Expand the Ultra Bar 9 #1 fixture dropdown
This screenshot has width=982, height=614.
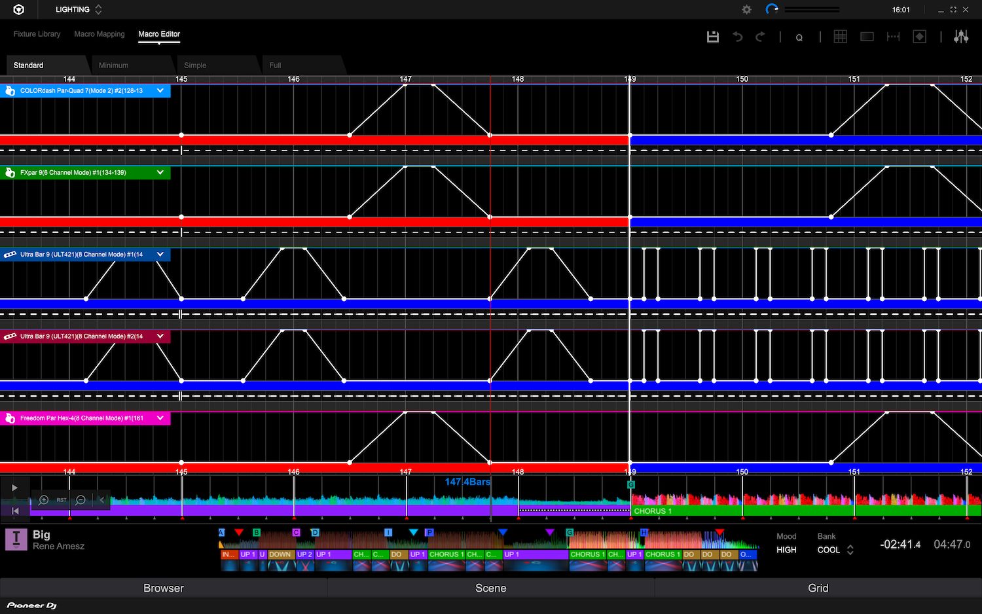(160, 255)
